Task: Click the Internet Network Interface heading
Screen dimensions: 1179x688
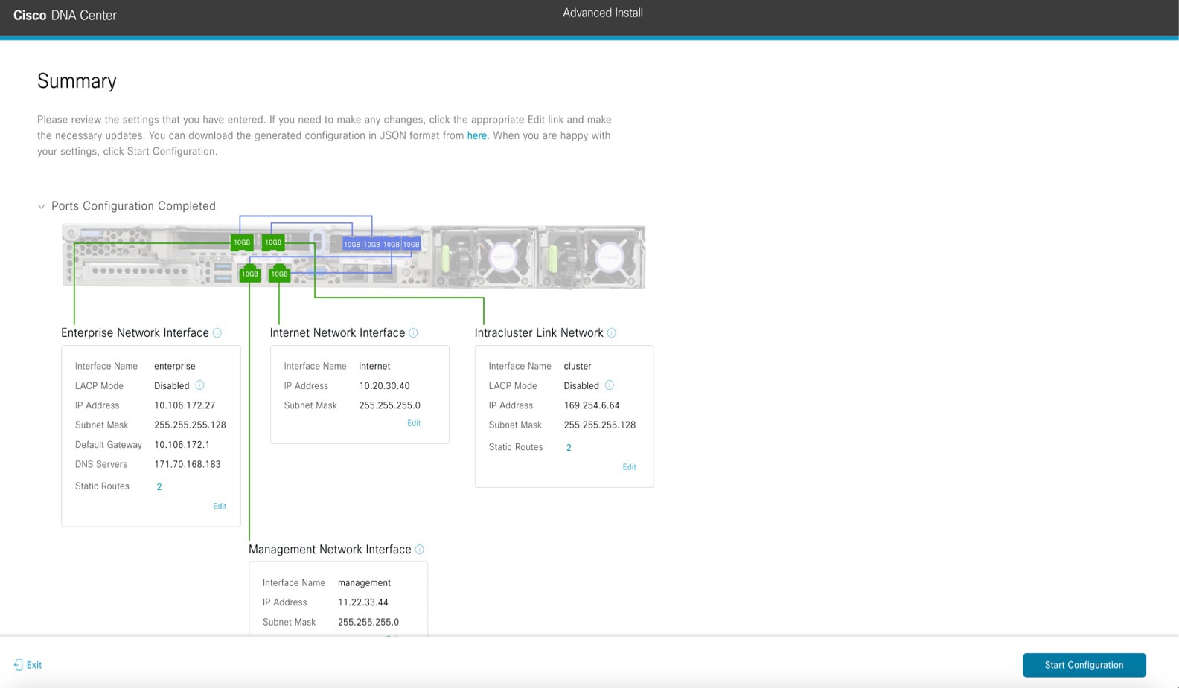Action: (x=337, y=333)
